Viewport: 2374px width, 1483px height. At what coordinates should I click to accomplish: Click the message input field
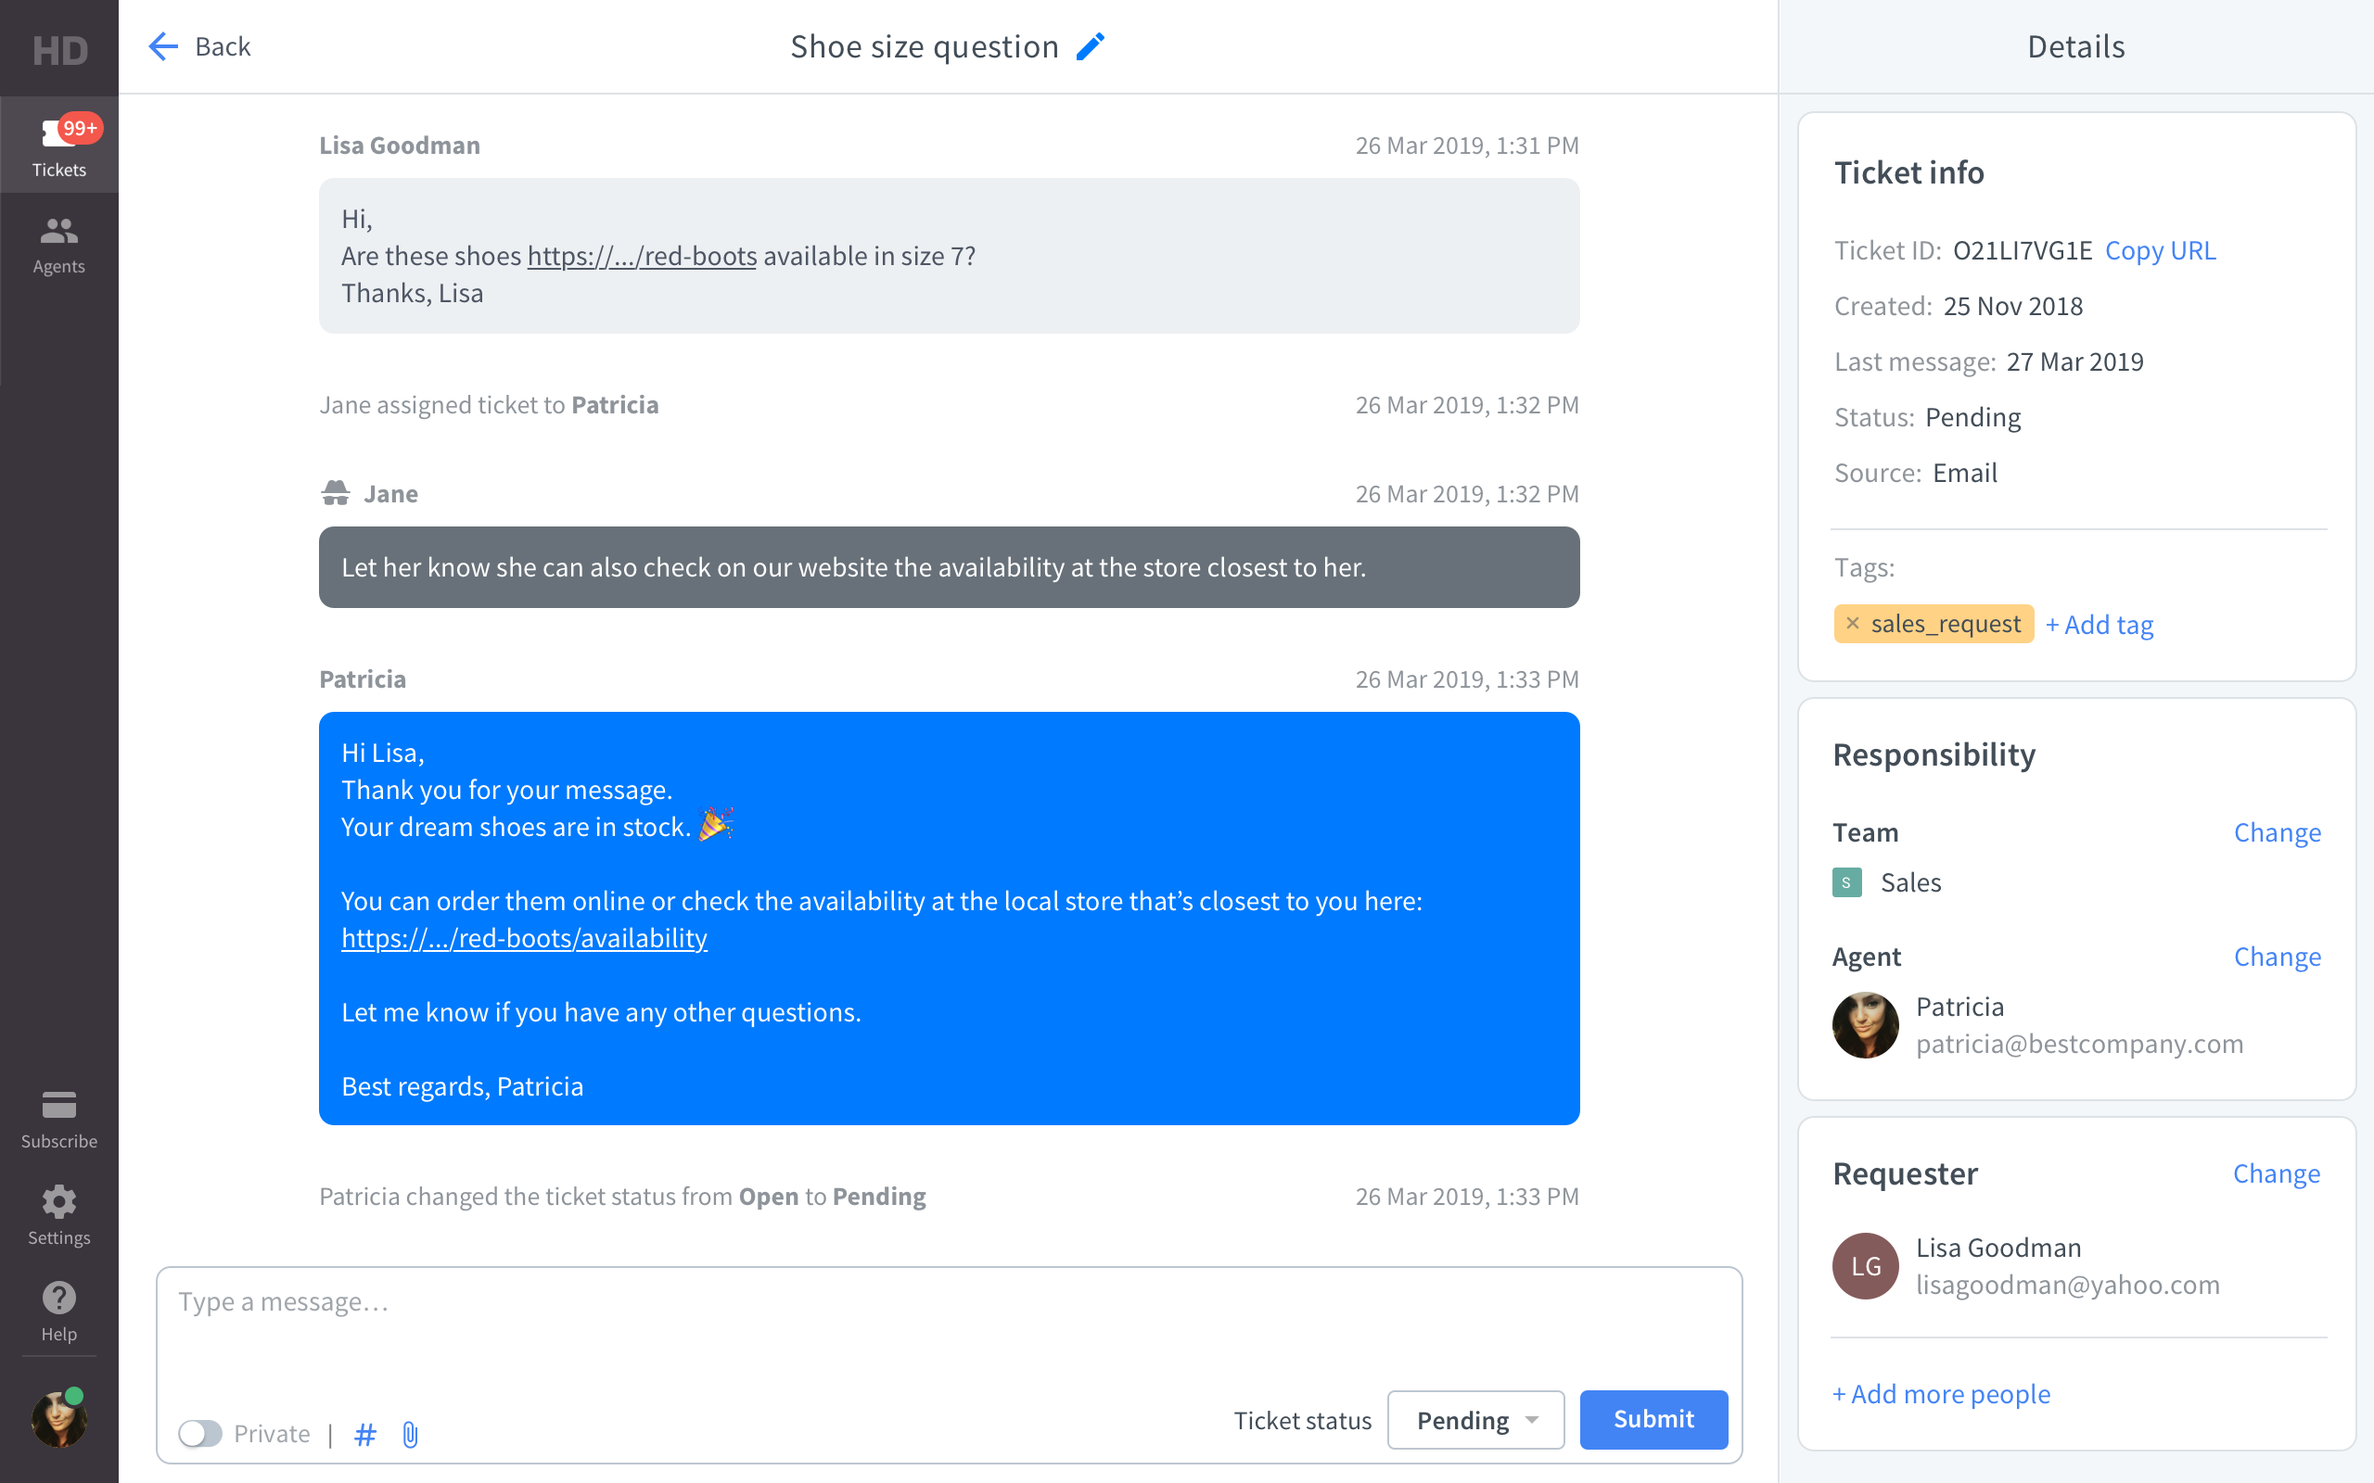point(949,1325)
